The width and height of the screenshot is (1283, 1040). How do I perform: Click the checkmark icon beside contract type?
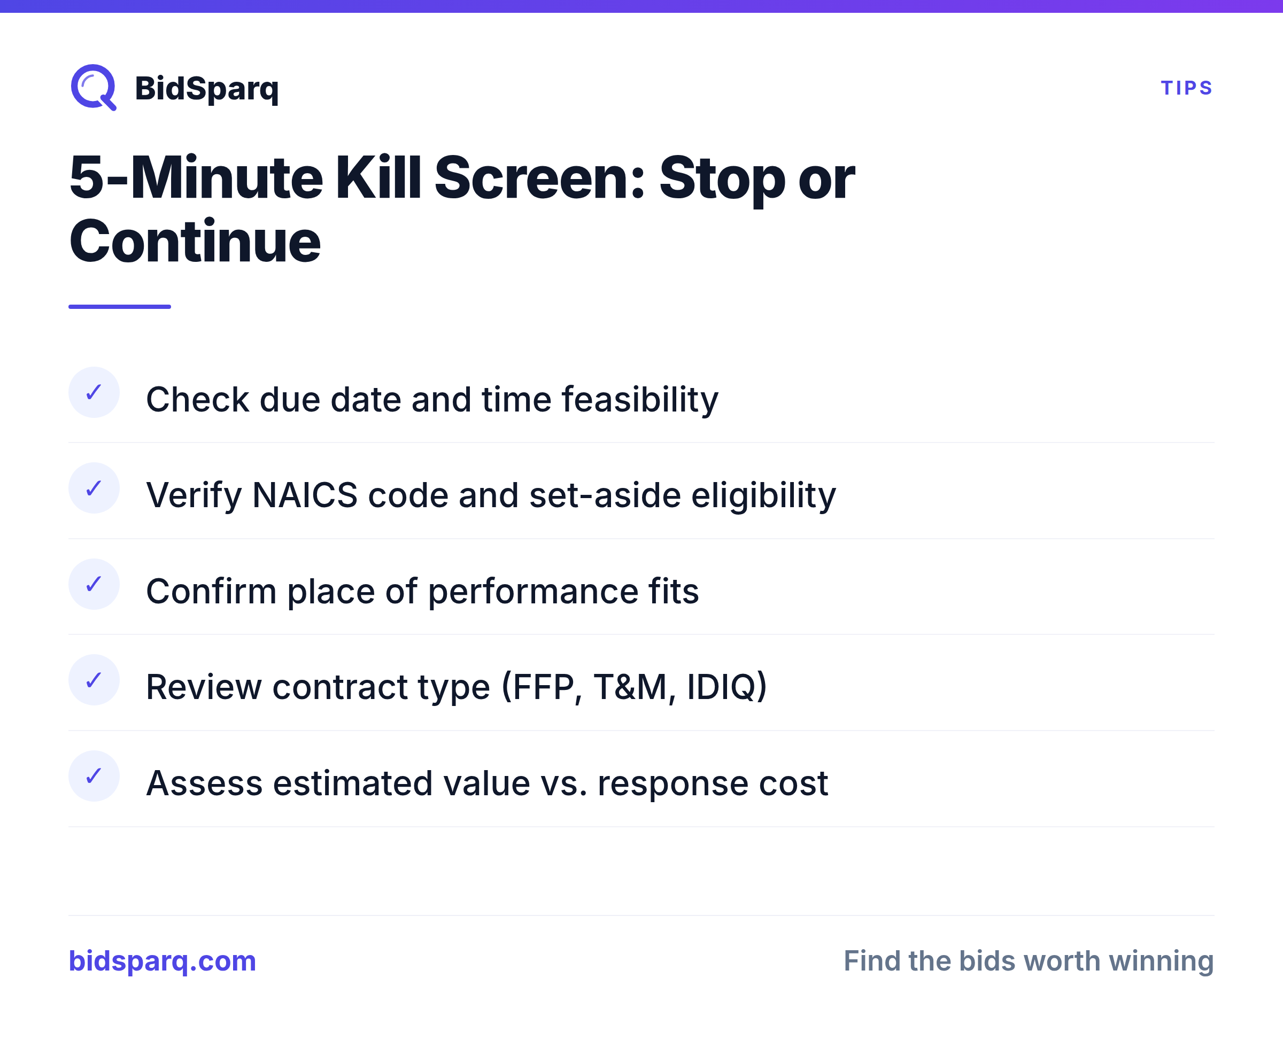(x=94, y=680)
